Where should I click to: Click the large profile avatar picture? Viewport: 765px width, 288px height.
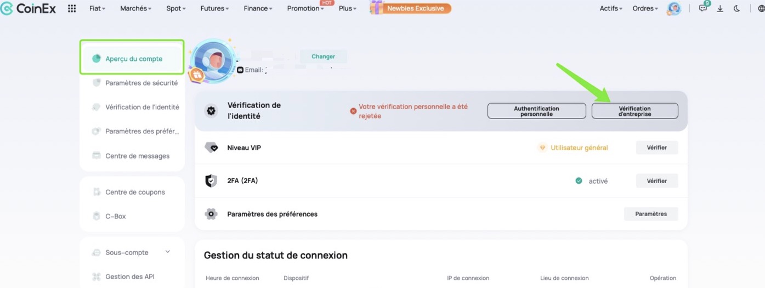(213, 60)
